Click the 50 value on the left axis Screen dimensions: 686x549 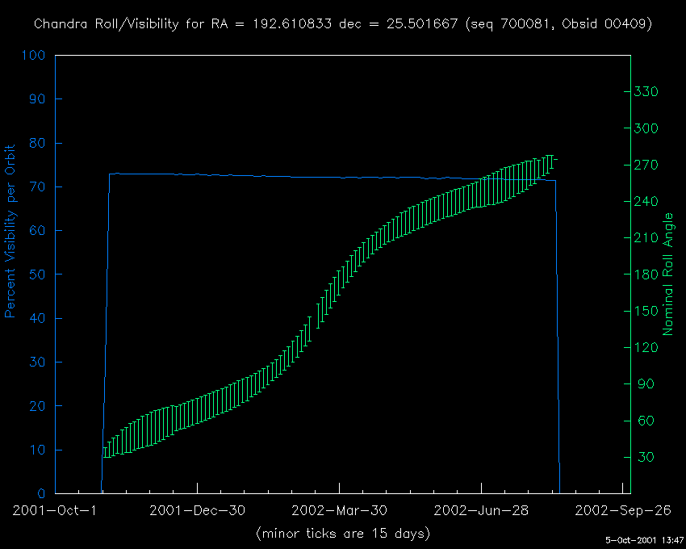point(38,274)
